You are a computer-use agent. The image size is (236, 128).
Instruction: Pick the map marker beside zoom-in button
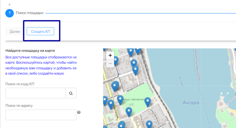[x=116, y=60]
